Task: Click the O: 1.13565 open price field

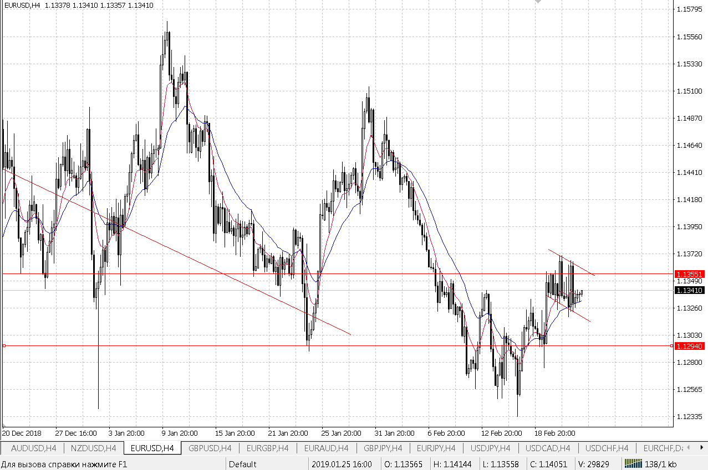Action: click(404, 464)
